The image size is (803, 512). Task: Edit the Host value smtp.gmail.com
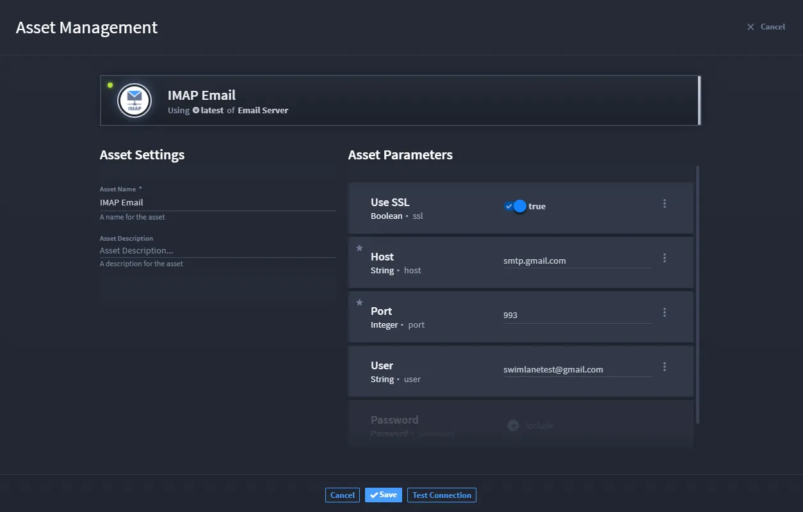pyautogui.click(x=578, y=260)
